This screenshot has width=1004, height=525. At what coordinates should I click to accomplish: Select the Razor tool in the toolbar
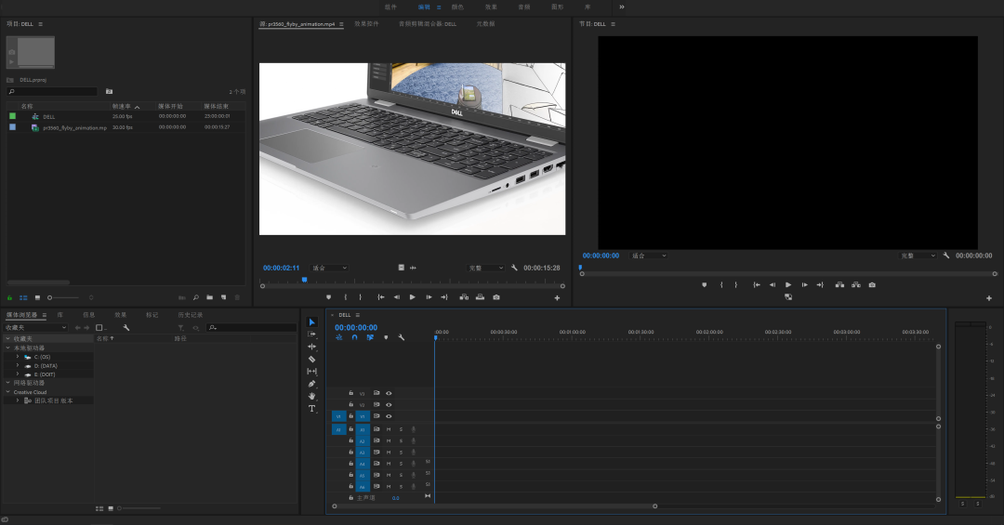click(x=311, y=359)
